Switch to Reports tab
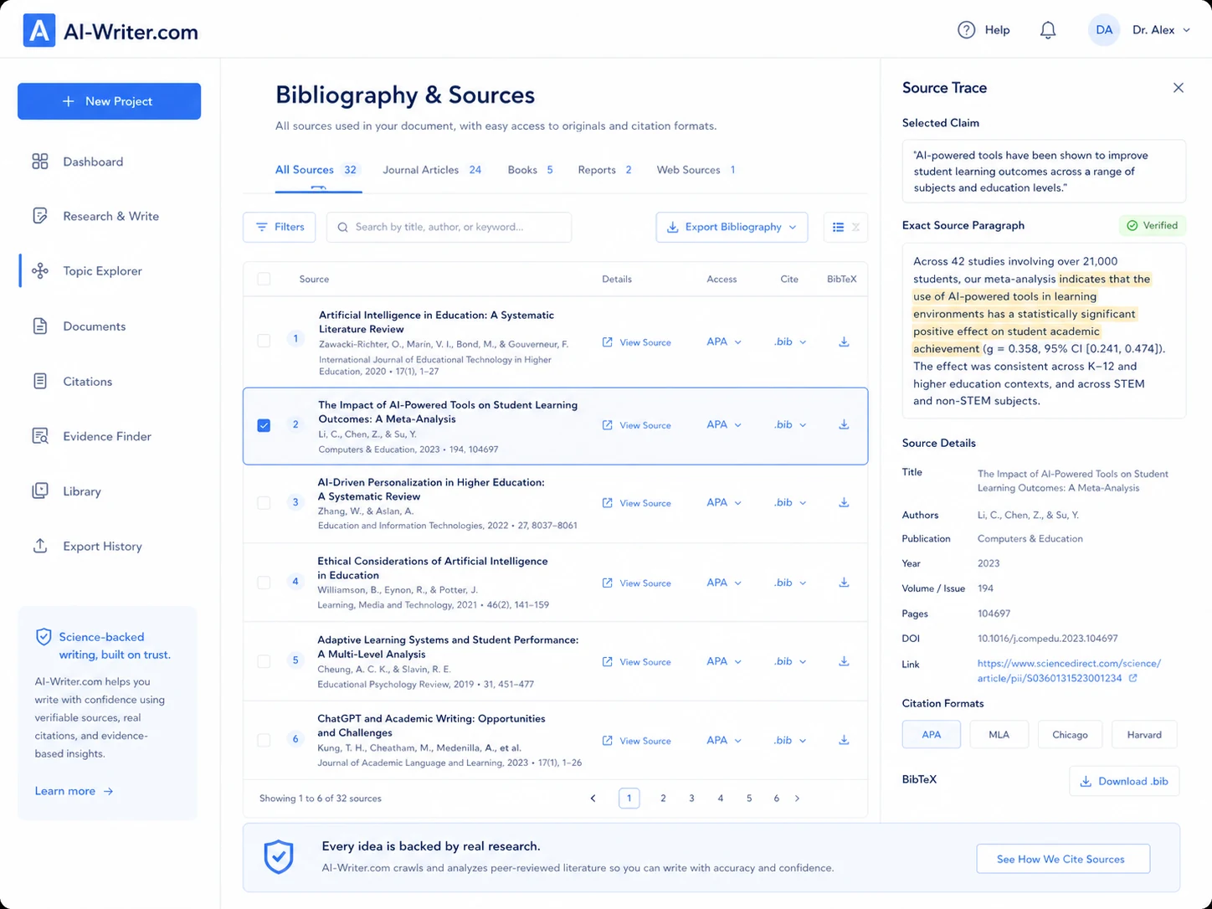The height and width of the screenshot is (909, 1212). [x=605, y=170]
